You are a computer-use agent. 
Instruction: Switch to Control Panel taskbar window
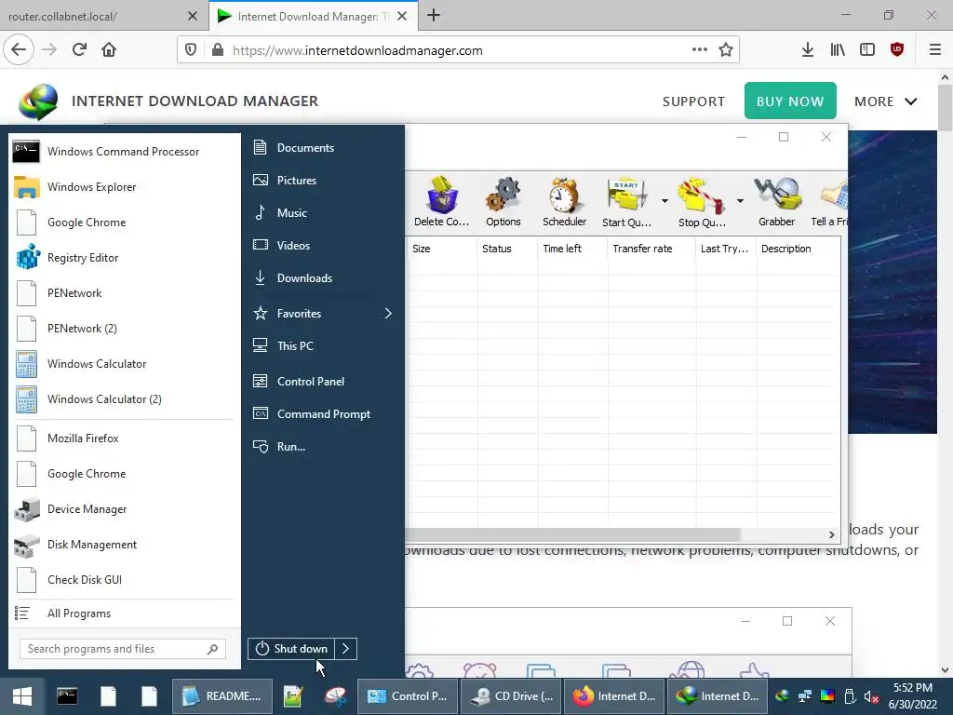[x=408, y=696]
